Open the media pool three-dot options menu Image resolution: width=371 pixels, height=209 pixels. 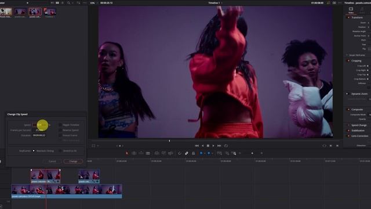85,3
